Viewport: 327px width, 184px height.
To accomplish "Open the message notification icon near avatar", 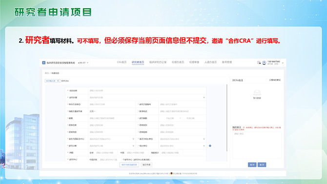I will (259, 62).
